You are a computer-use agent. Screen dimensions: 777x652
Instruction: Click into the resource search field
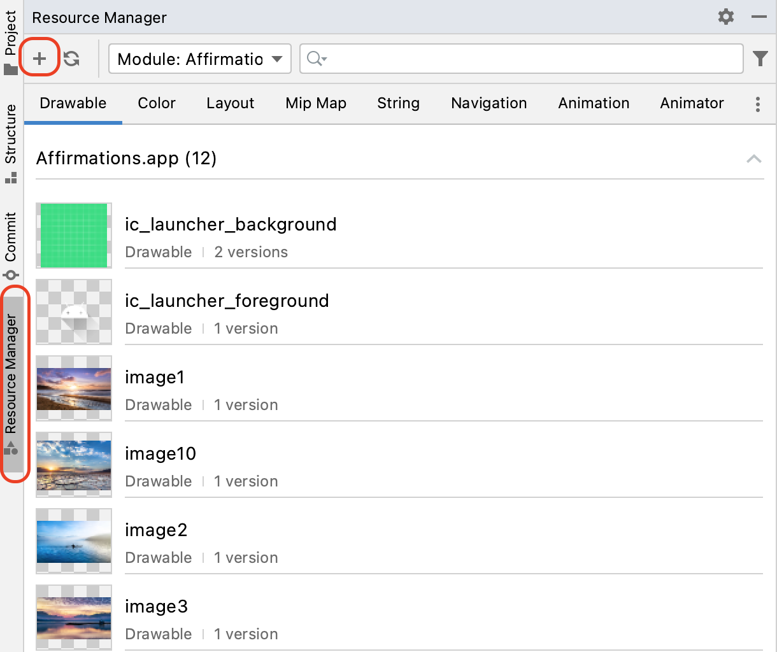point(529,59)
